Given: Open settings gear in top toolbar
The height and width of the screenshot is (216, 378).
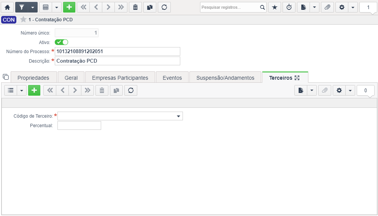Looking at the screenshot, I should click(x=342, y=7).
